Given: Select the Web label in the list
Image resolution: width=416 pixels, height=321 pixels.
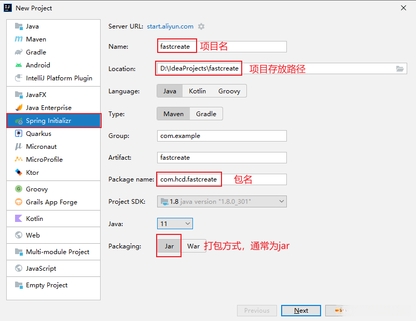Looking at the screenshot, I should (x=33, y=235).
